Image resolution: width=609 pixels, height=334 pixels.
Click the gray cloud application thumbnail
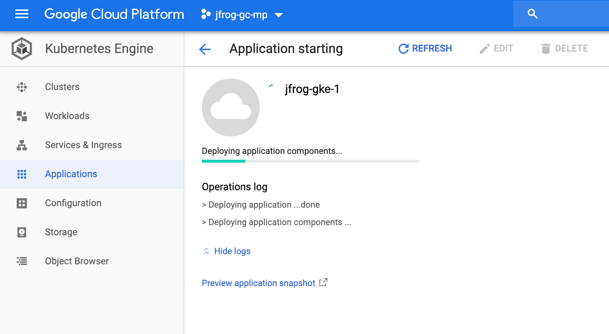click(231, 107)
